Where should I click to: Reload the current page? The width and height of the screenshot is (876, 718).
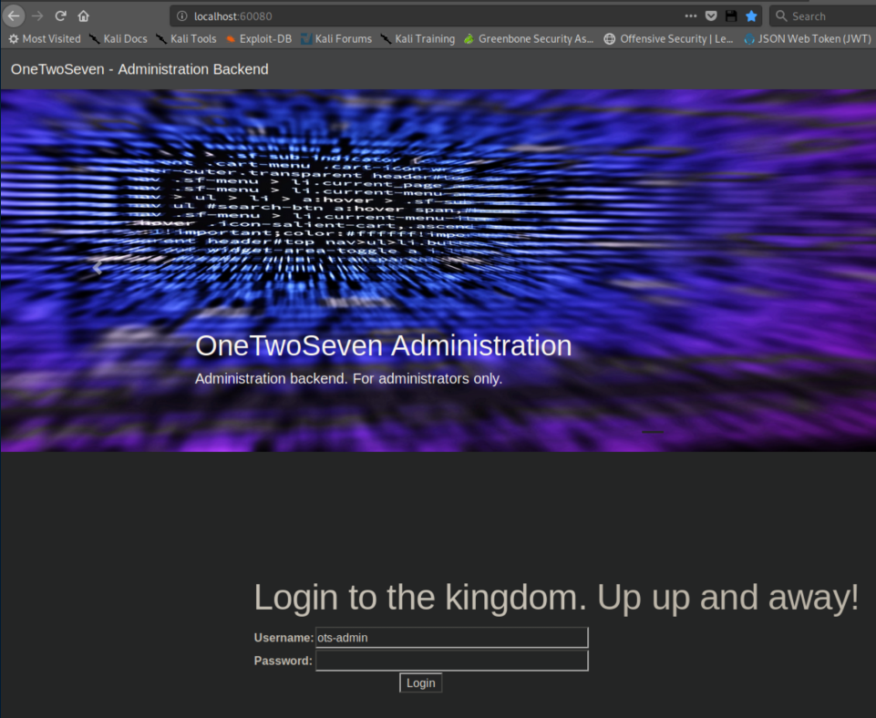(61, 15)
